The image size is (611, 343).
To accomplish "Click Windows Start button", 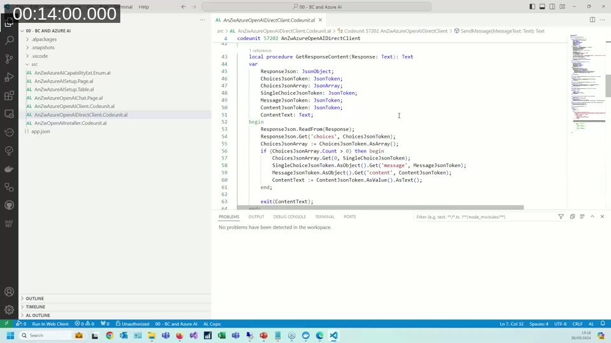I will tap(10, 335).
